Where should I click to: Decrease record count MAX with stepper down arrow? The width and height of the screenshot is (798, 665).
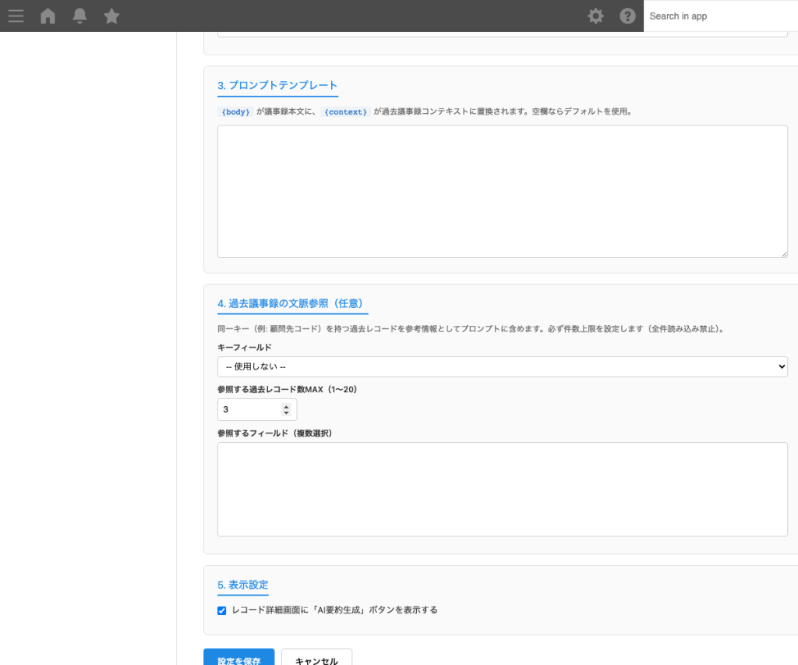pyautogui.click(x=285, y=413)
